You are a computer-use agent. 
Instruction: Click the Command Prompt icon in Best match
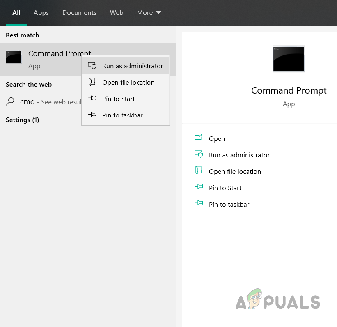(14, 57)
